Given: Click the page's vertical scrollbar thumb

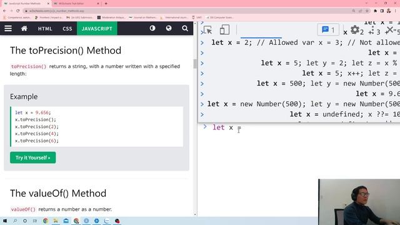Looking at the screenshot, I should point(195,64).
